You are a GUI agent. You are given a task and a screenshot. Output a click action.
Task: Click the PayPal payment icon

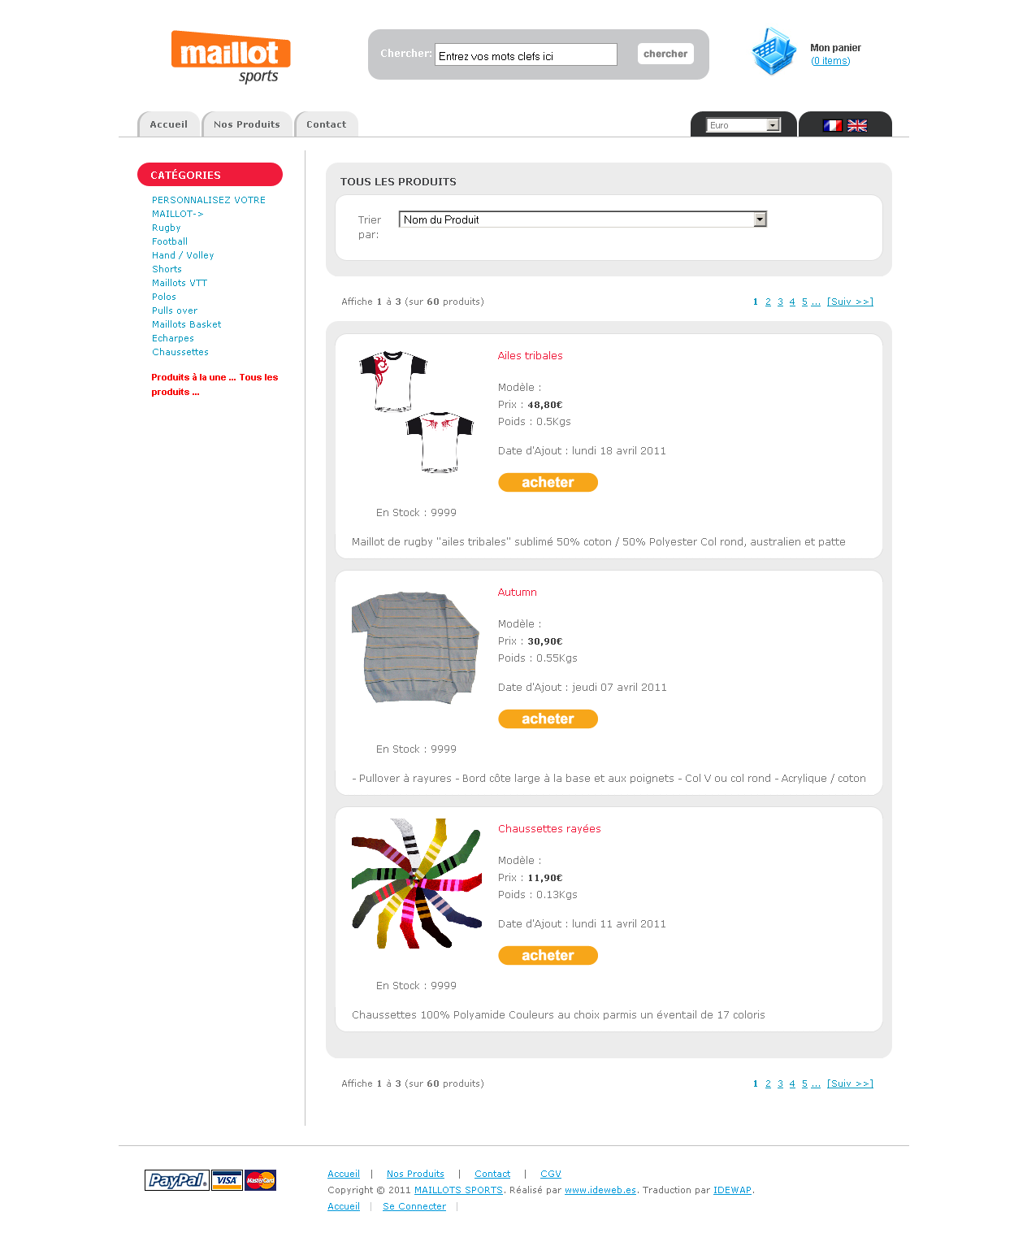click(177, 1180)
